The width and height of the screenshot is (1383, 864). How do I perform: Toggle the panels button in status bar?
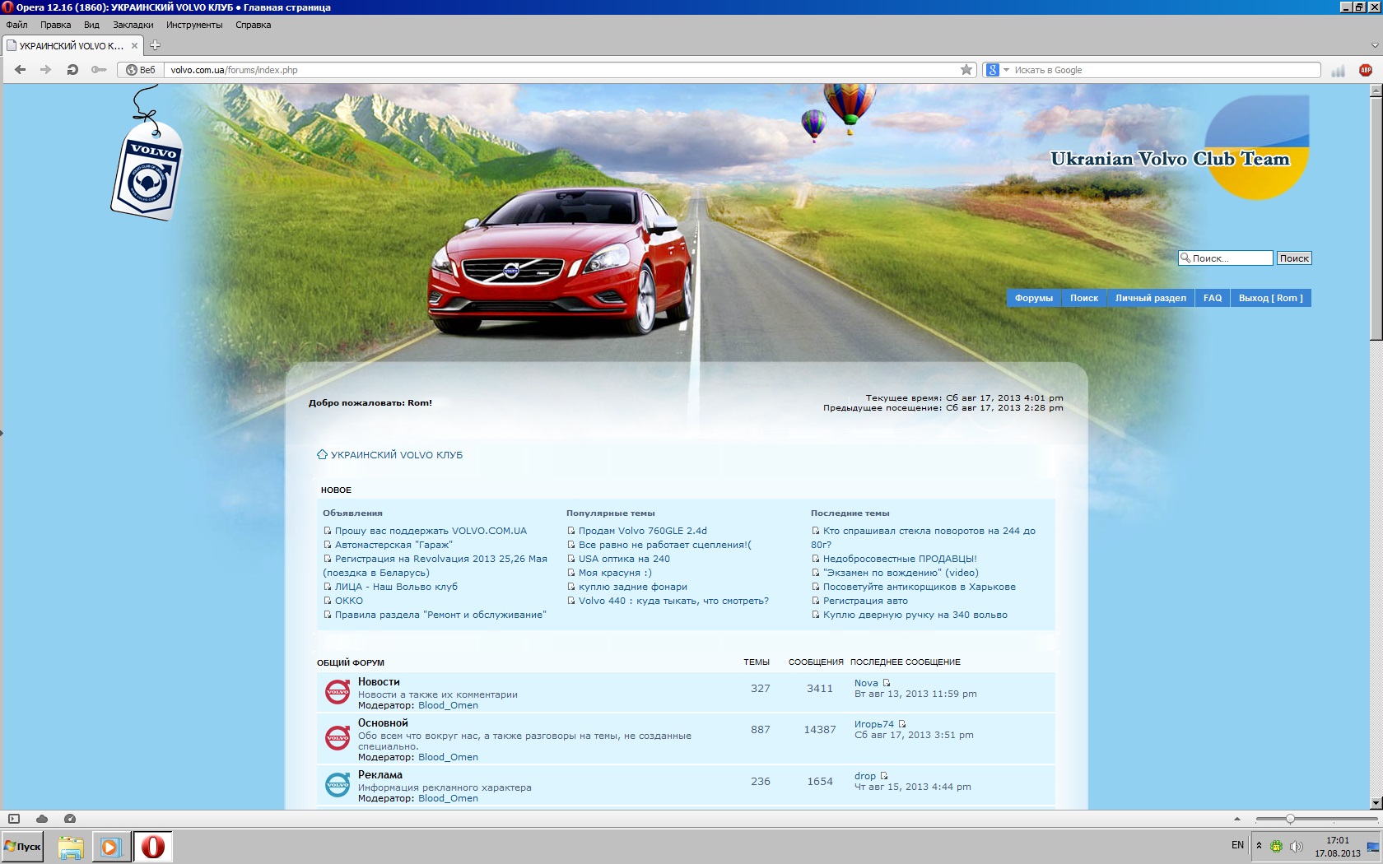(14, 819)
